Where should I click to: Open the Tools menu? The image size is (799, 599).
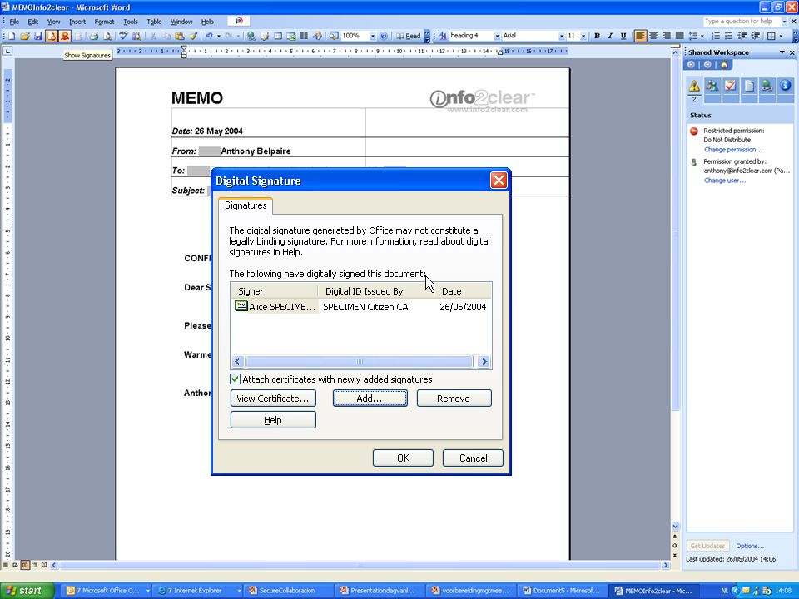[x=131, y=22]
